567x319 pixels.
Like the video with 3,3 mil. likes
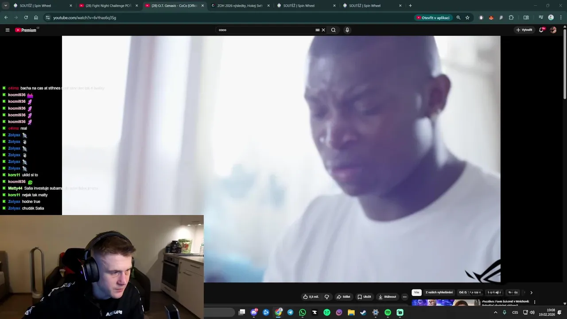pyautogui.click(x=311, y=297)
